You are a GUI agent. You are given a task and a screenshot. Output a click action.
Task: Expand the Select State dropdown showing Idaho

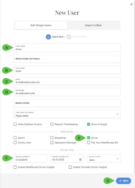(104, 159)
